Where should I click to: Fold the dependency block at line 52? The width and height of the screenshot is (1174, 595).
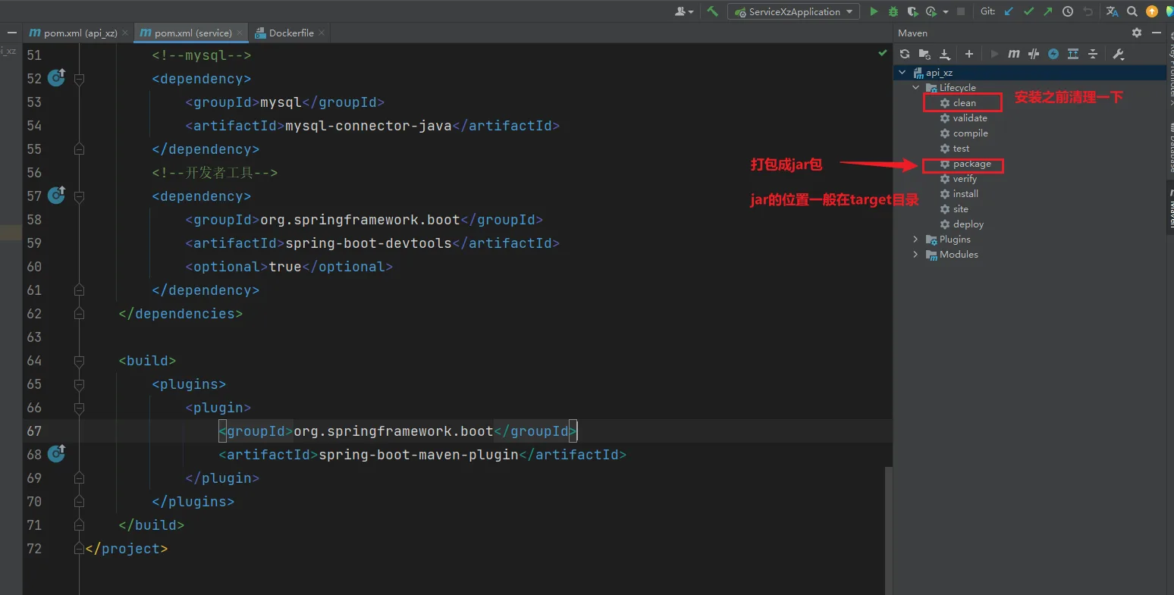[x=79, y=79]
